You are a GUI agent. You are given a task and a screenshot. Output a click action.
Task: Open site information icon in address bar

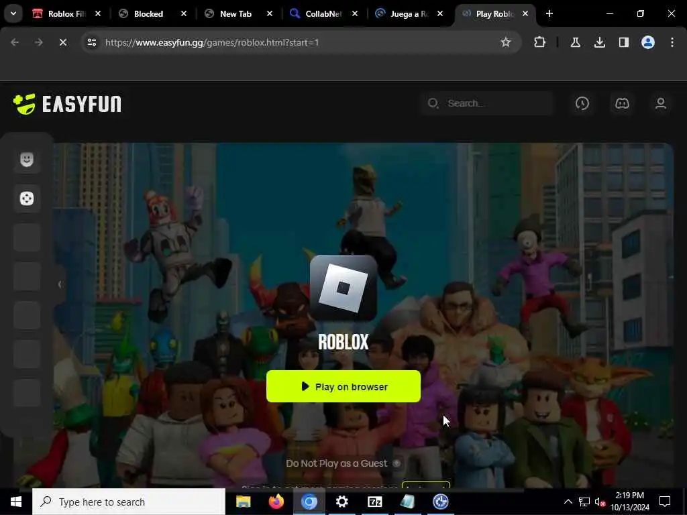91,42
